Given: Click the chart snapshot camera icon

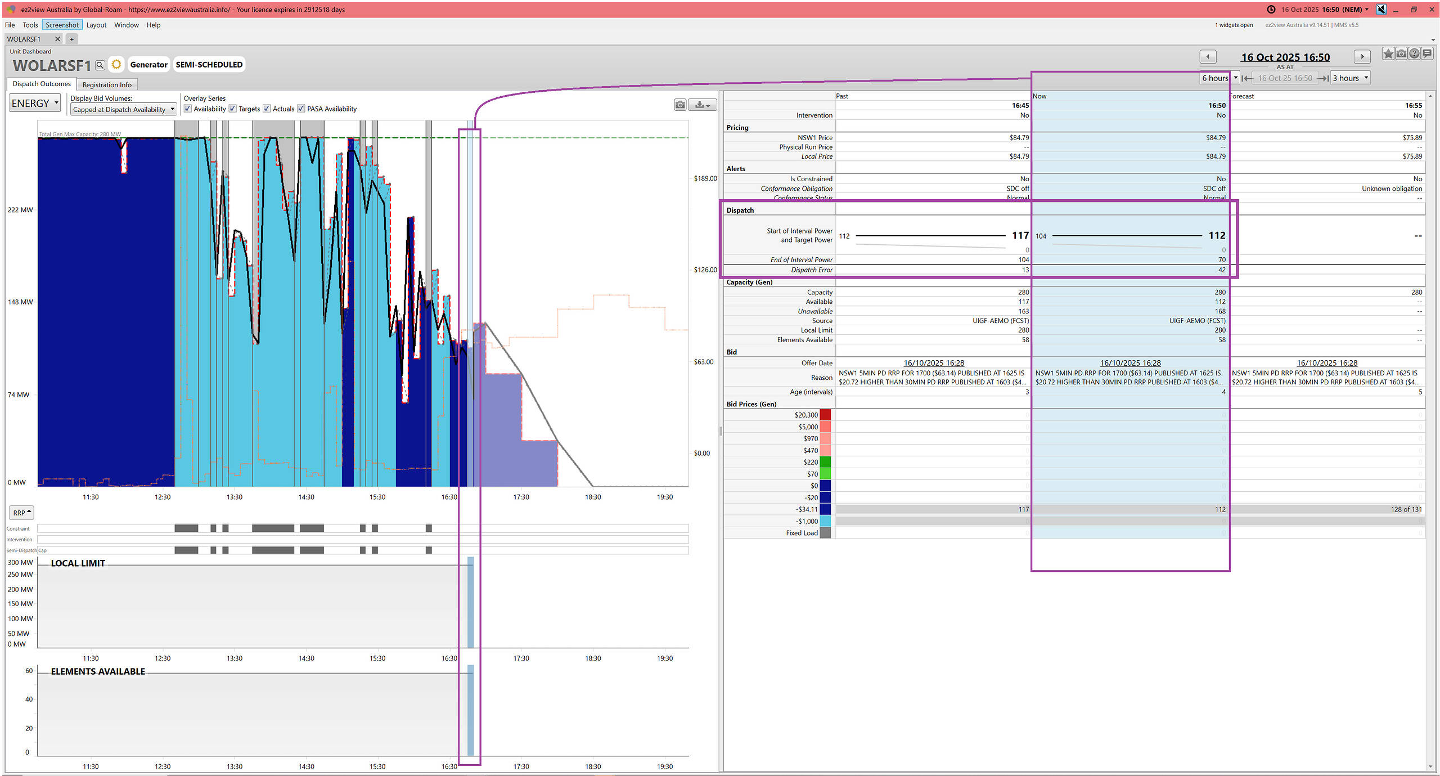Looking at the screenshot, I should click(680, 105).
